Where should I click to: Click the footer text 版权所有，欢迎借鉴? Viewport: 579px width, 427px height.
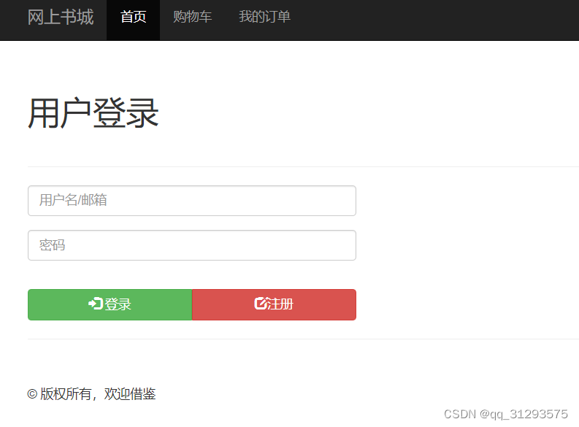point(98,394)
